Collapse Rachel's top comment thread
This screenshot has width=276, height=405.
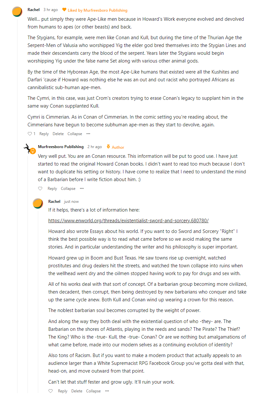(x=75, y=134)
